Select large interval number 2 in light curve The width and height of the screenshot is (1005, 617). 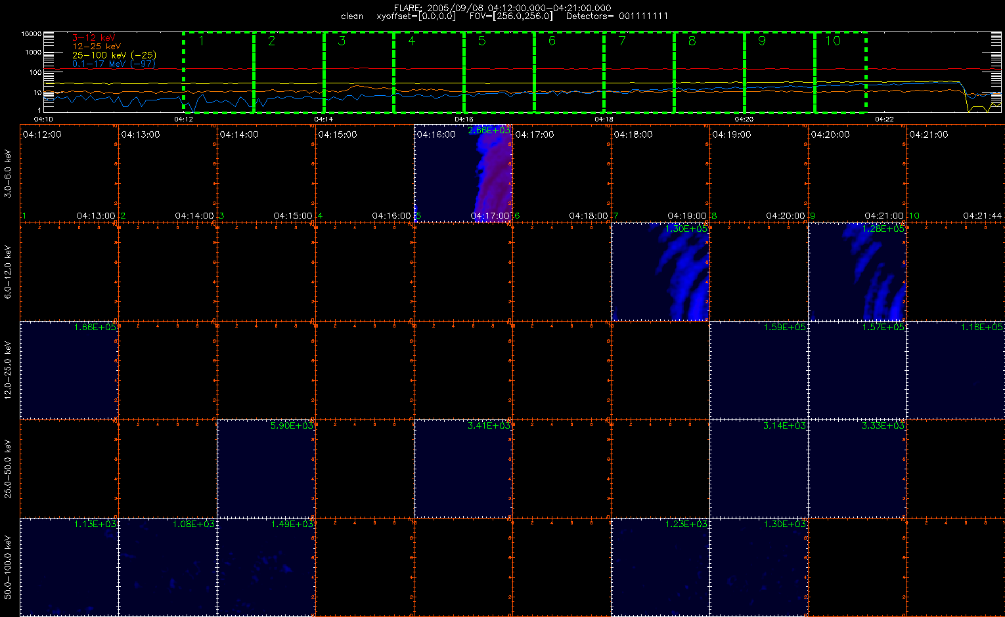click(271, 41)
